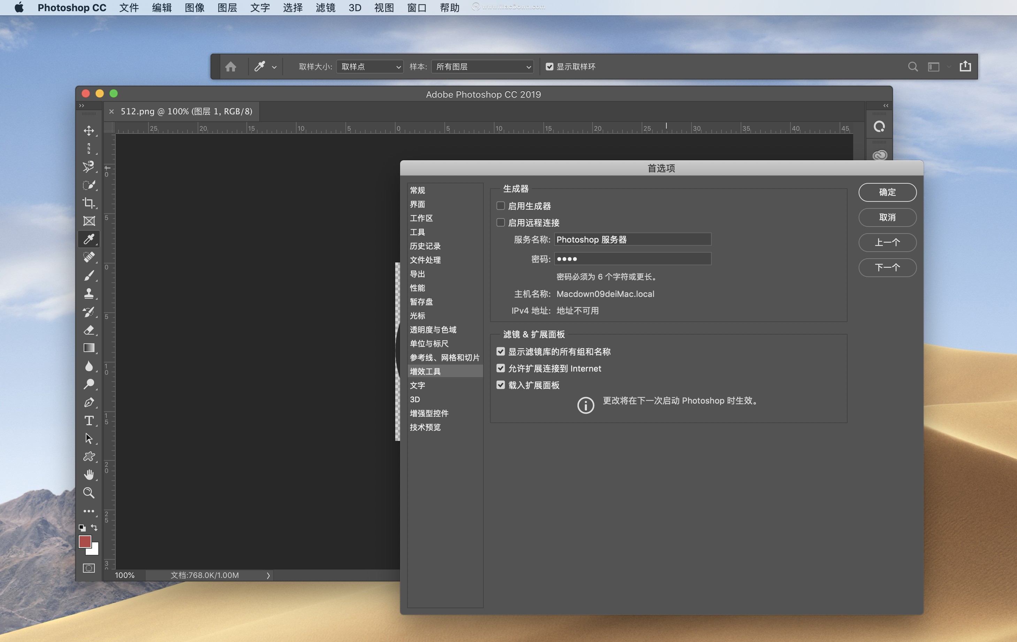Select the Healing Brush tool
The height and width of the screenshot is (642, 1017).
[89, 257]
